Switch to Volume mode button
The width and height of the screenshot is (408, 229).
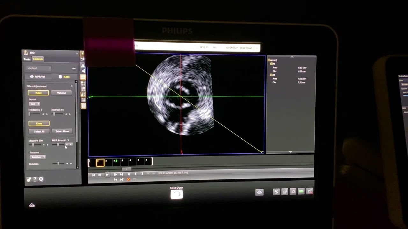point(62,93)
